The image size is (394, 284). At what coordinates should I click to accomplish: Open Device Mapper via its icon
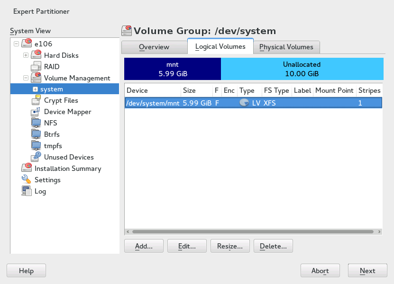coord(37,112)
